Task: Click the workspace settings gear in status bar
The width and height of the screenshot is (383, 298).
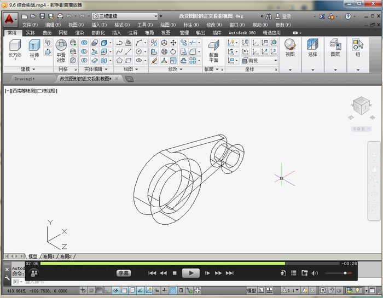Action: pos(323,290)
